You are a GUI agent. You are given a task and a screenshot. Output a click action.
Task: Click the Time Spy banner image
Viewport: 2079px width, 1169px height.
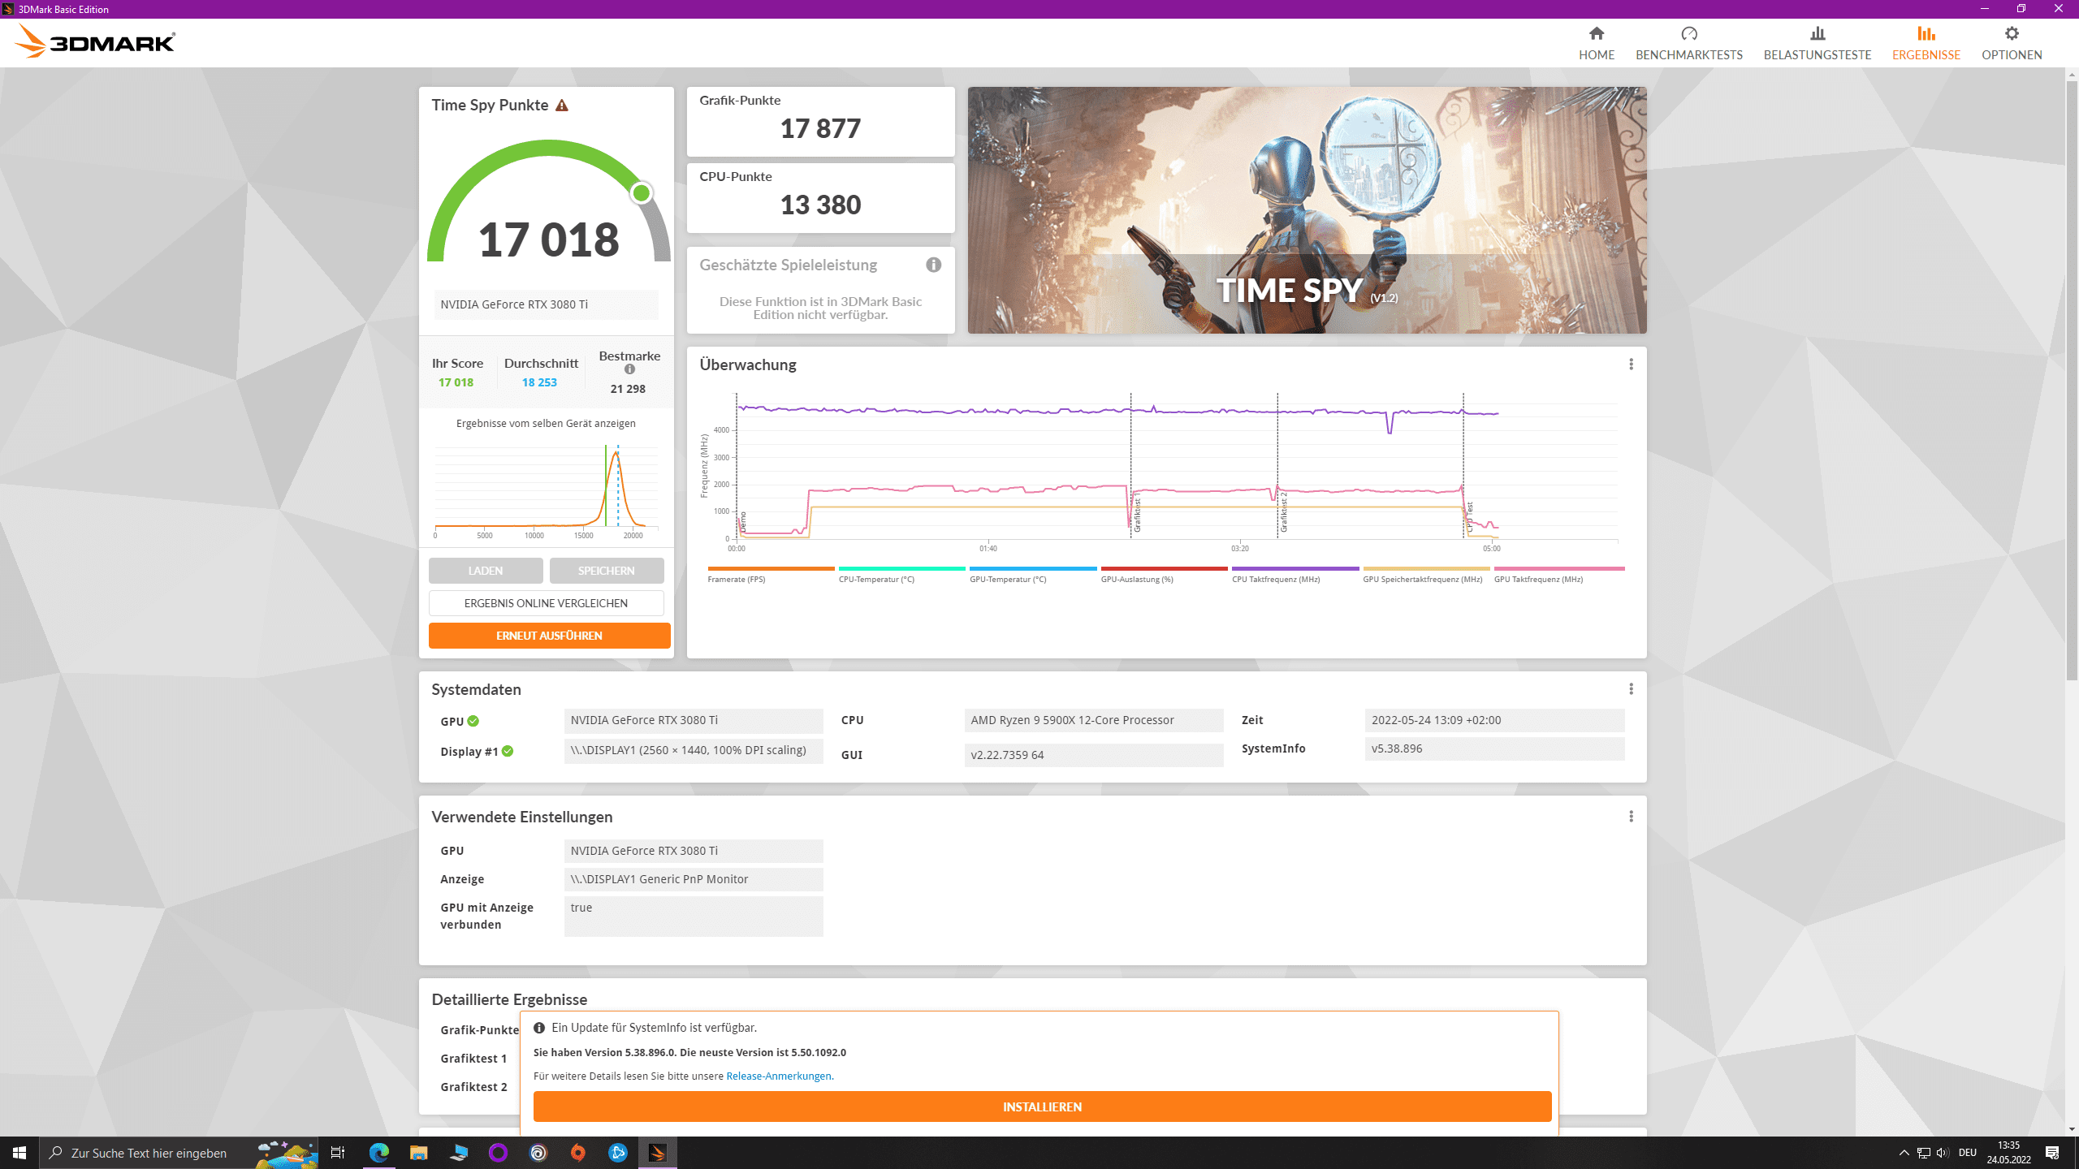click(1307, 210)
